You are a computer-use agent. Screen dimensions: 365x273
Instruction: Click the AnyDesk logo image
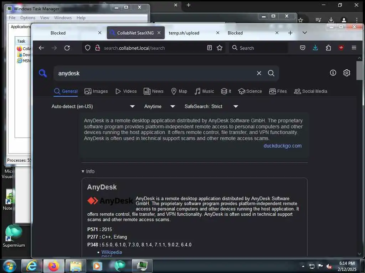click(x=110, y=201)
